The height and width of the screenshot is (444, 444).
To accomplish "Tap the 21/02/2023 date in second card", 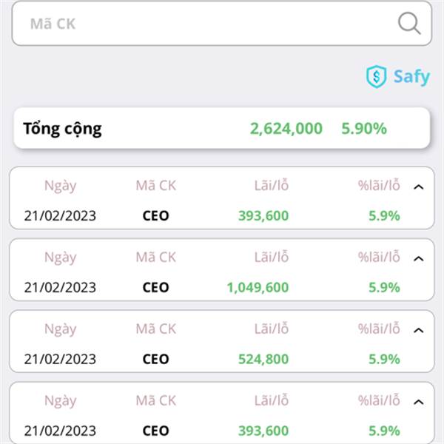I will tap(60, 287).
